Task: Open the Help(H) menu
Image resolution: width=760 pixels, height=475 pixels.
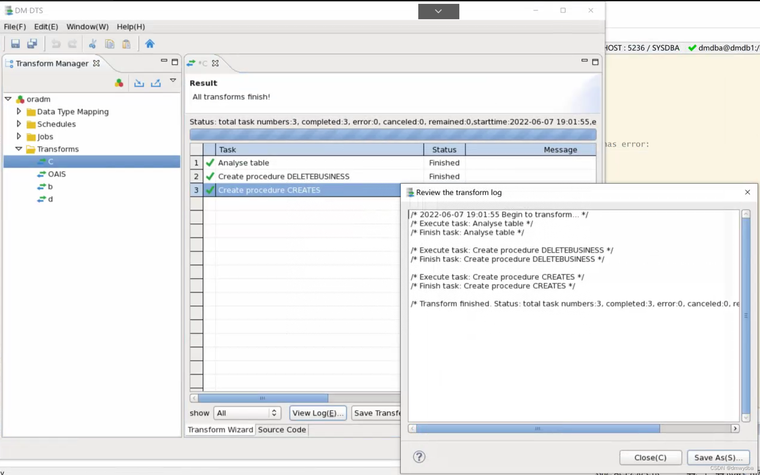Action: 131,26
